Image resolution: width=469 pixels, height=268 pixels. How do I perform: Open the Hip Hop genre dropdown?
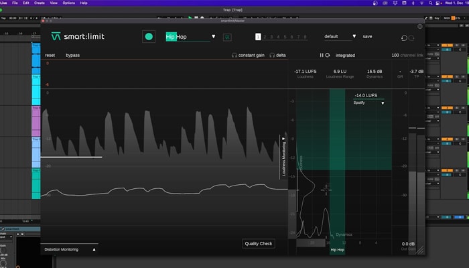(x=214, y=36)
